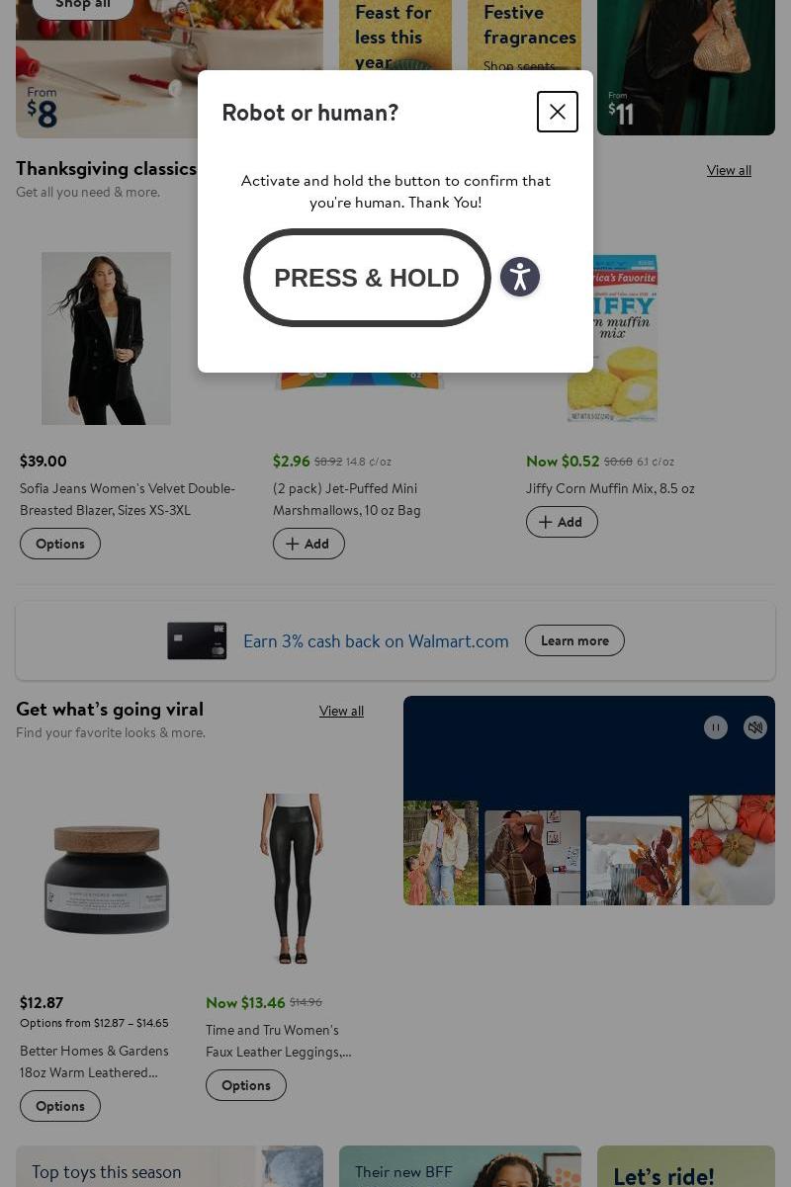The width and height of the screenshot is (791, 1187).
Task: View all viral products
Action: click(x=341, y=711)
